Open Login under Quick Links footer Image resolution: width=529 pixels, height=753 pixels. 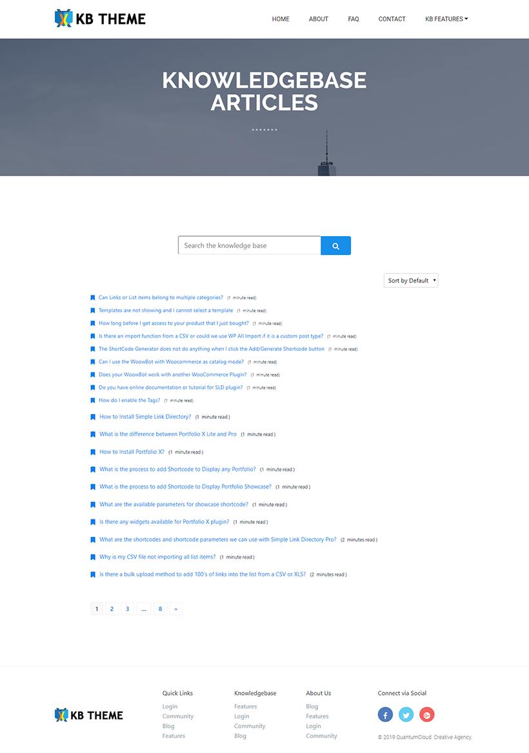[x=170, y=707]
